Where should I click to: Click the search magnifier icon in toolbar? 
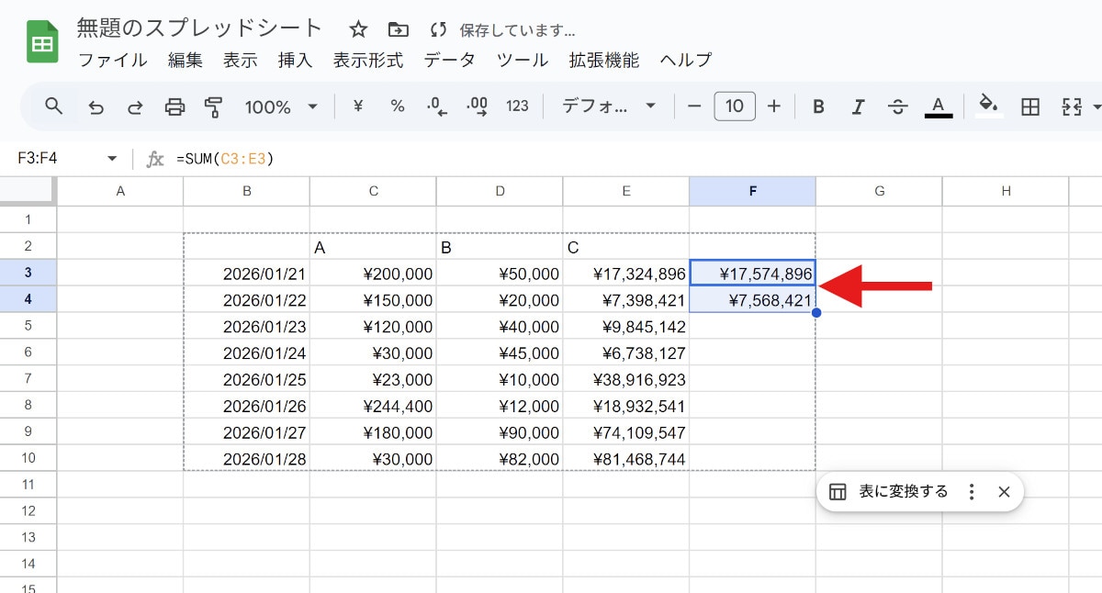tap(54, 106)
